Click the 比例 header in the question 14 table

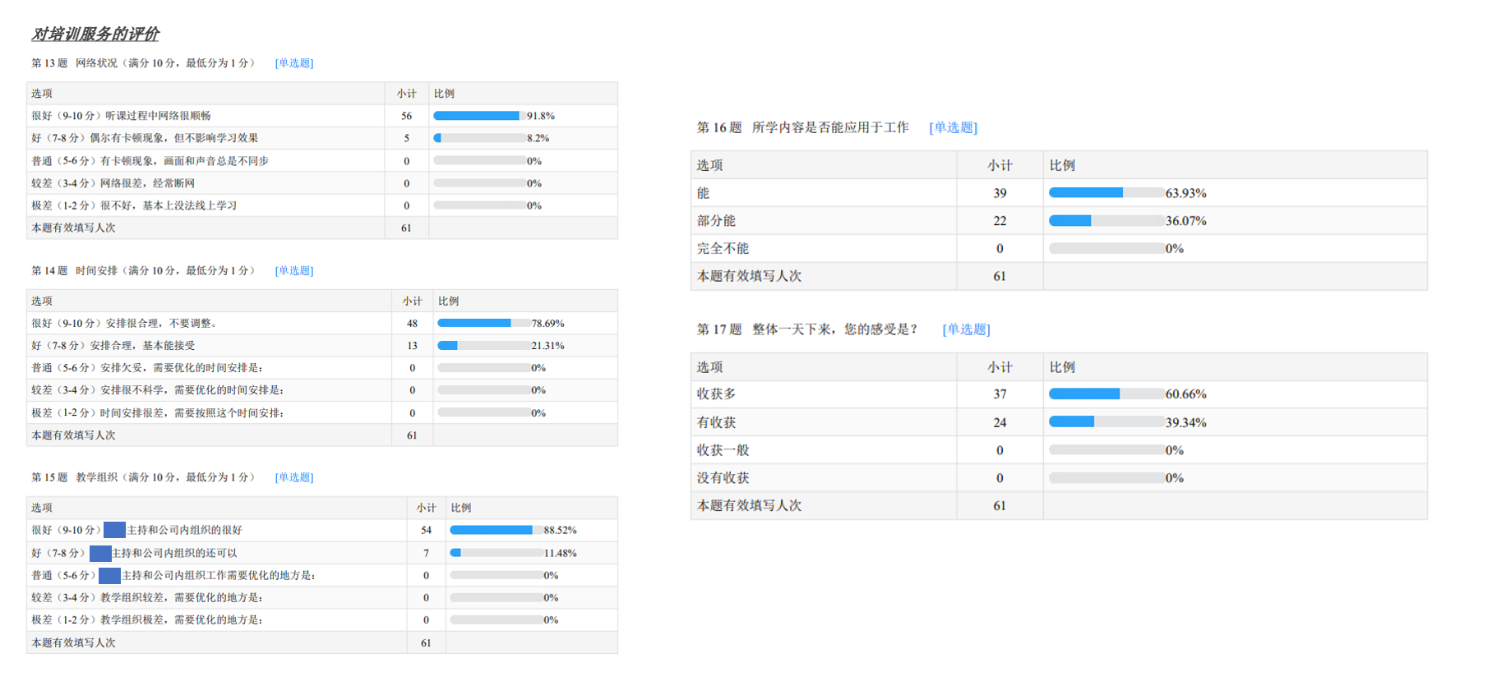[x=449, y=301]
